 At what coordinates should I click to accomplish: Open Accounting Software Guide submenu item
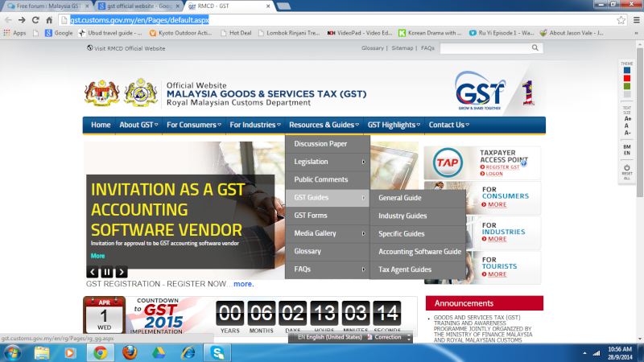click(418, 252)
